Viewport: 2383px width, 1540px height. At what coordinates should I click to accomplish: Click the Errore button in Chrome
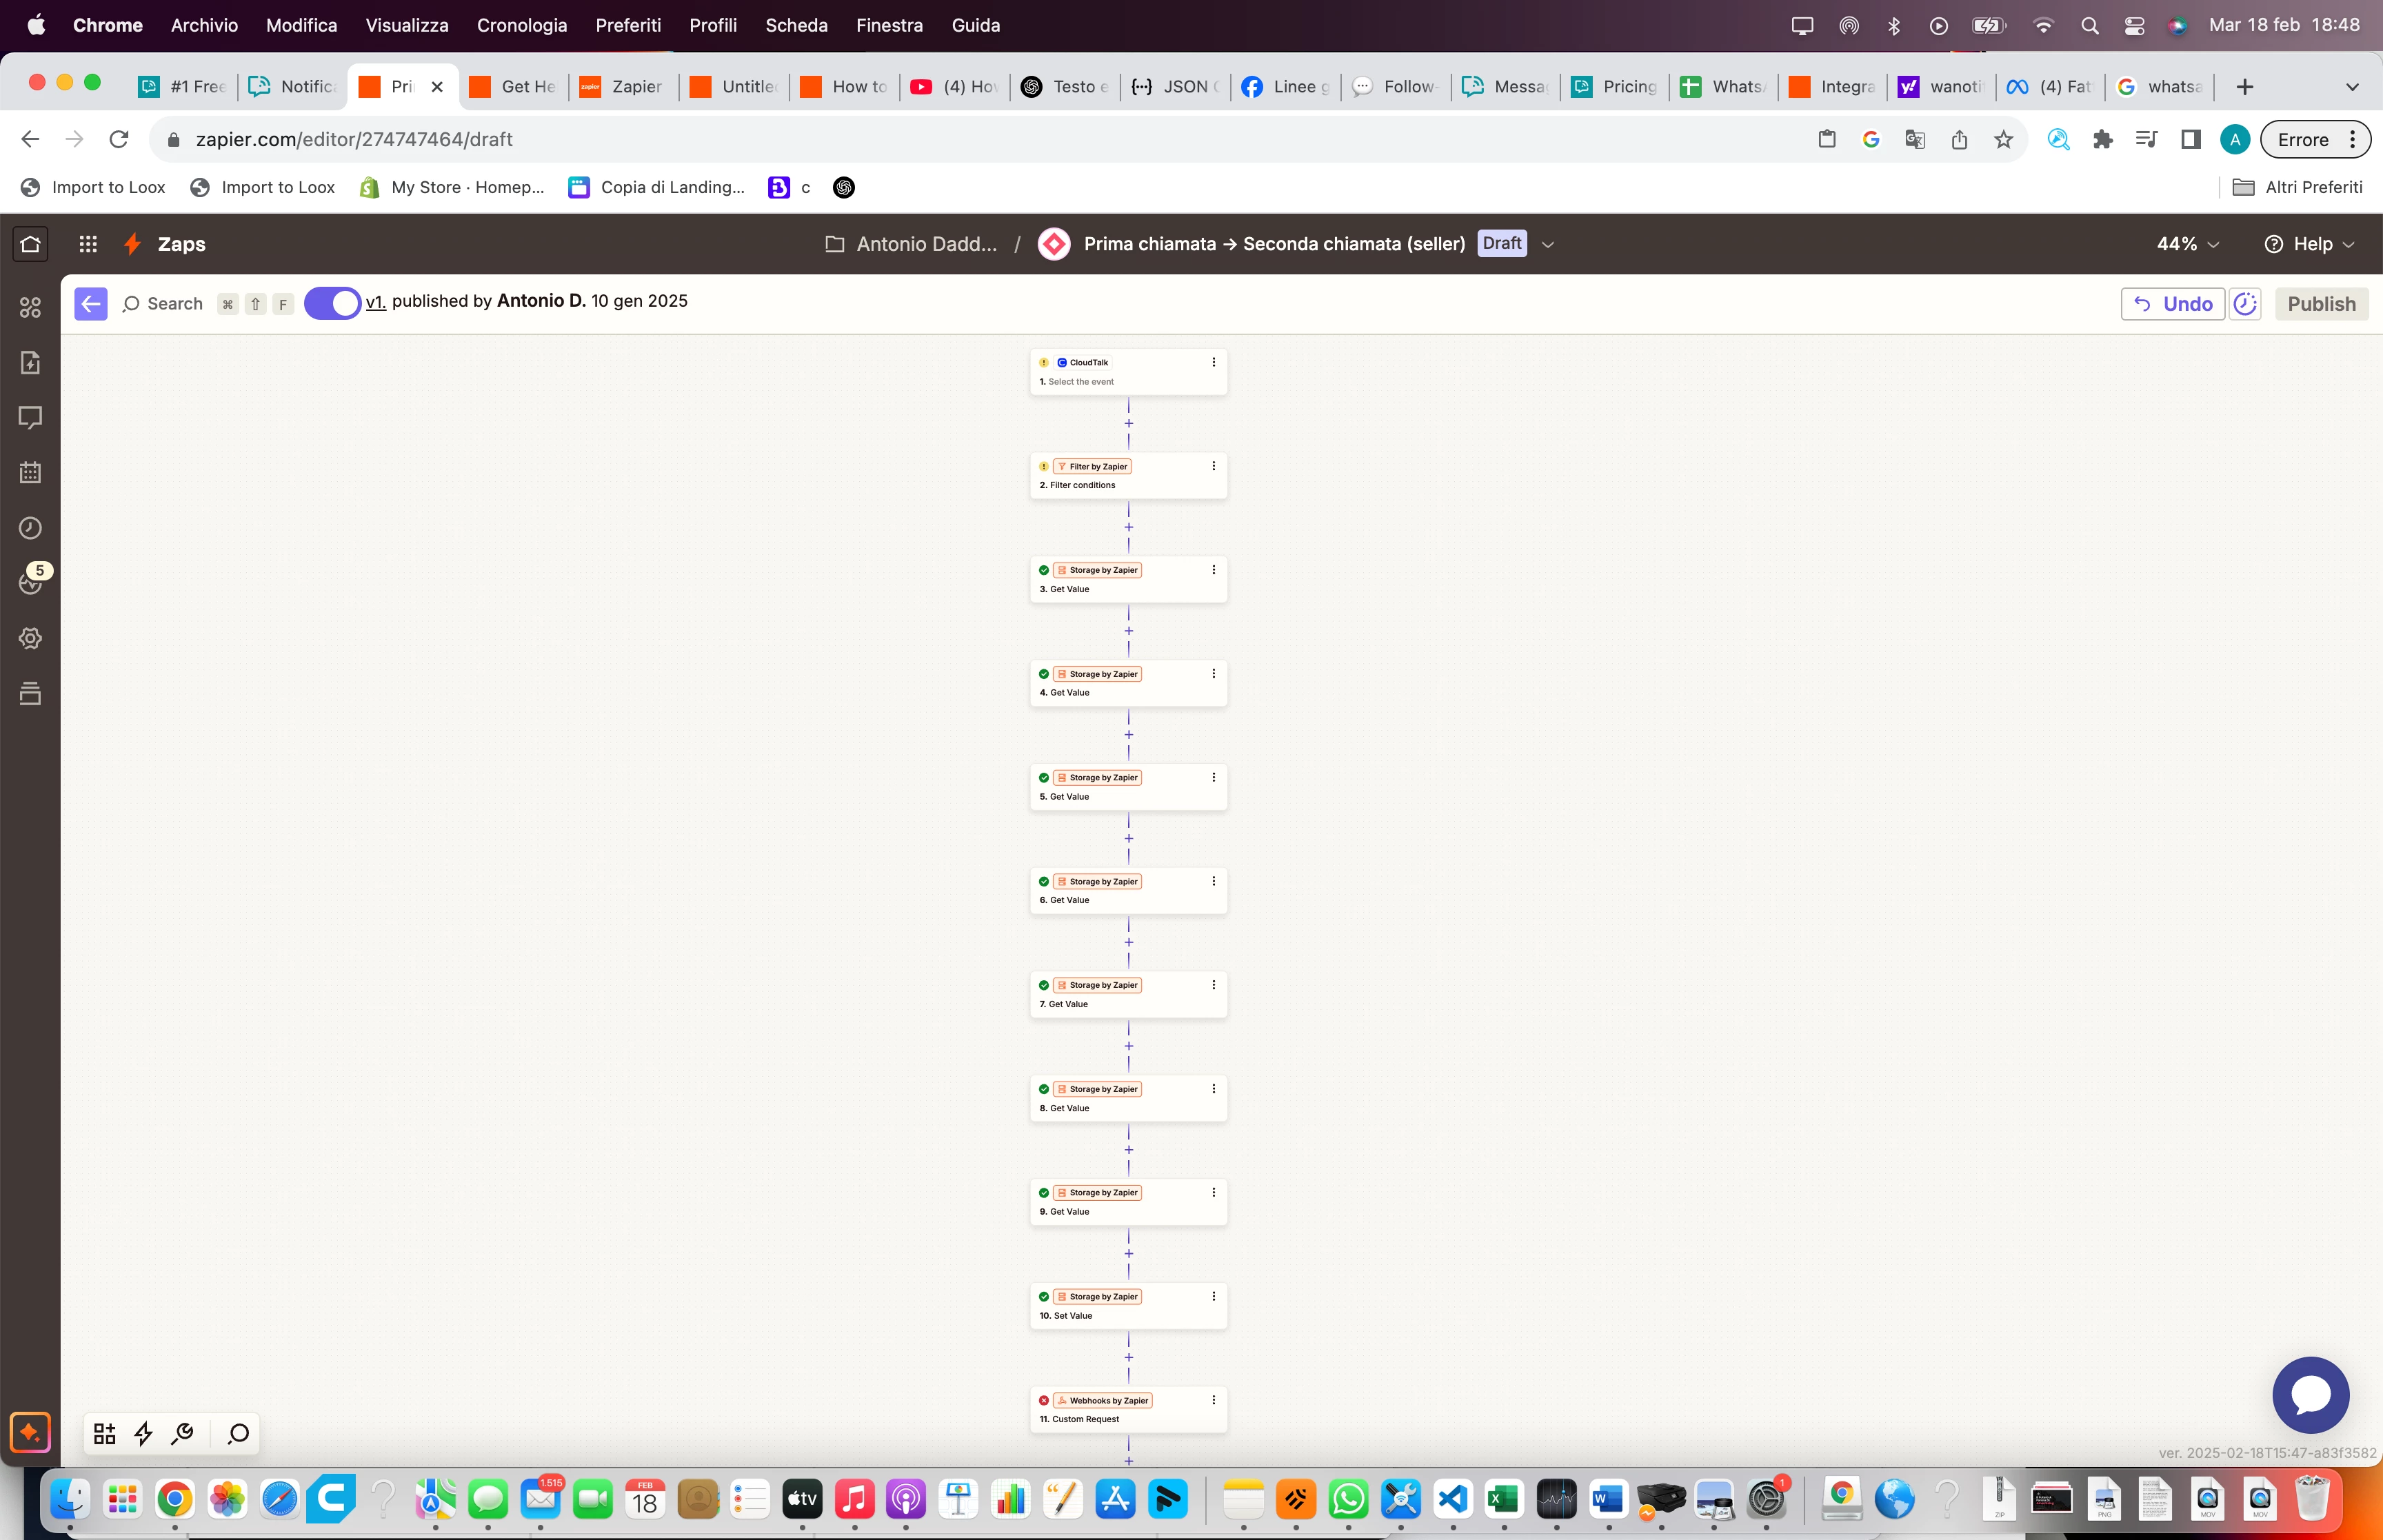pyautogui.click(x=2315, y=140)
